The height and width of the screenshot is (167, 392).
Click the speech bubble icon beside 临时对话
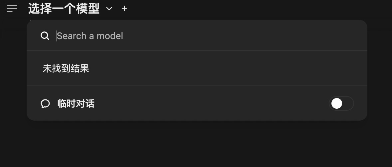click(x=45, y=104)
